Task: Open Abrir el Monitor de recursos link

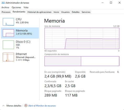Action: 42,106
